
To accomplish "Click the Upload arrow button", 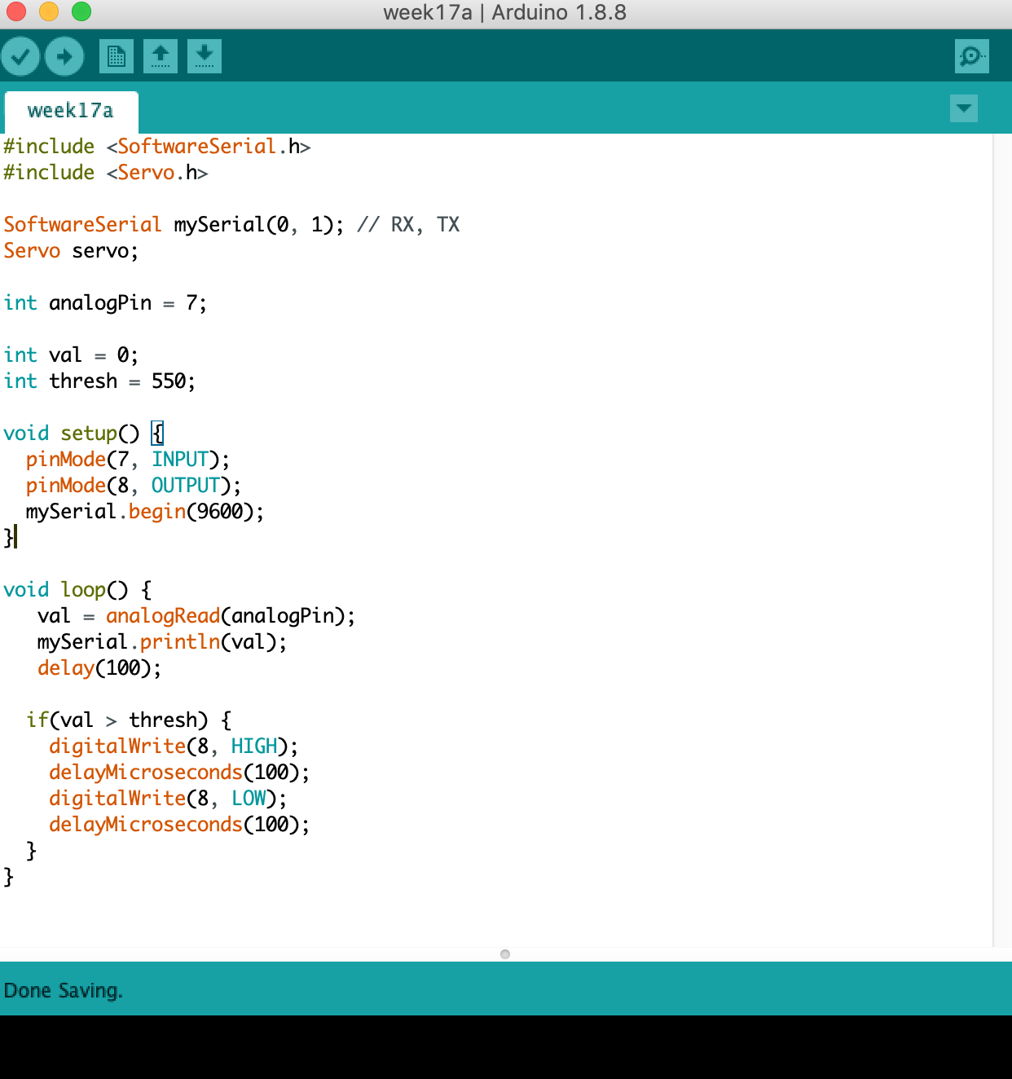I will 64,56.
